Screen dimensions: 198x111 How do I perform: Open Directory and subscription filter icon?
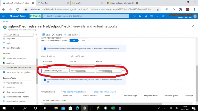[x=140, y=16]
